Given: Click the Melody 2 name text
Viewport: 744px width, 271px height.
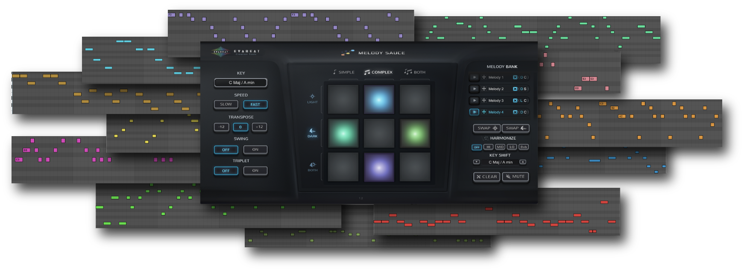Looking at the screenshot, I should (496, 89).
